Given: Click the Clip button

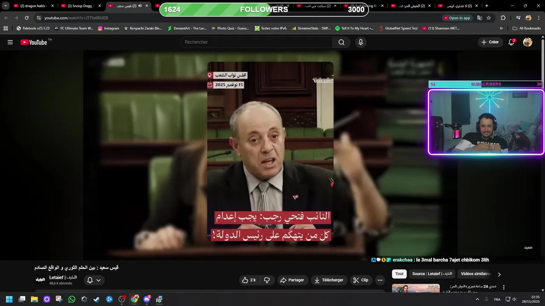Looking at the screenshot, I should [x=361, y=280].
